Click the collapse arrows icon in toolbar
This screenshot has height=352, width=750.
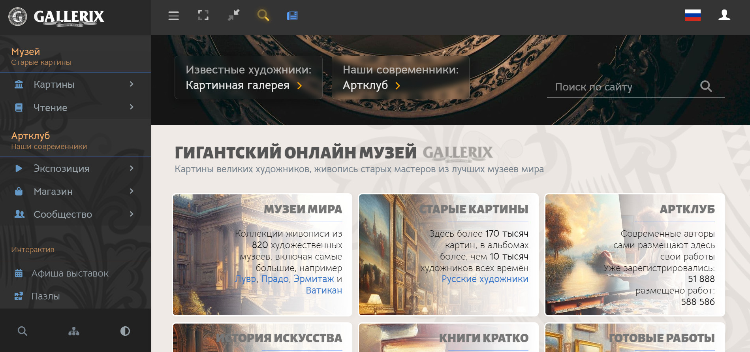[x=233, y=15]
